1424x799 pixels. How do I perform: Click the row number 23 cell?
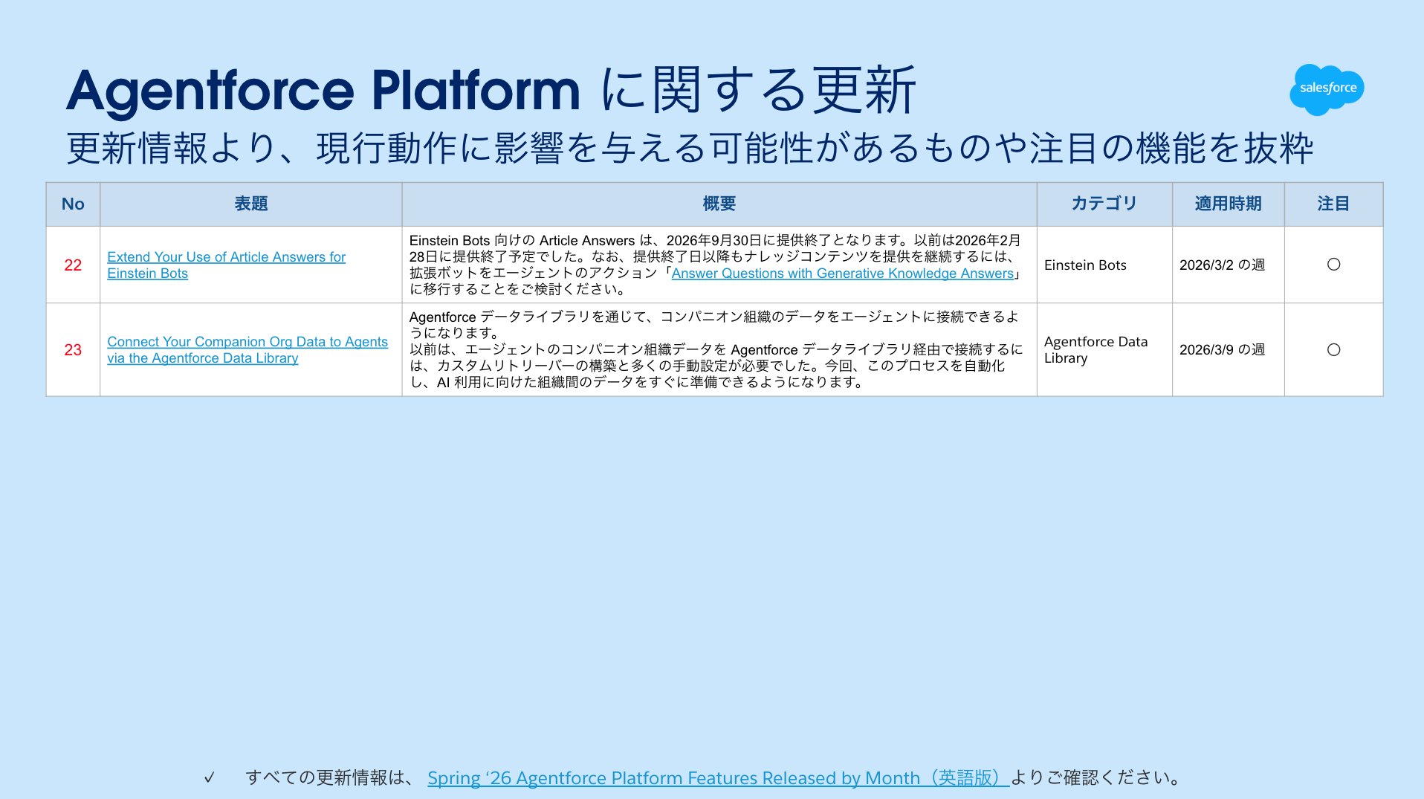point(73,349)
